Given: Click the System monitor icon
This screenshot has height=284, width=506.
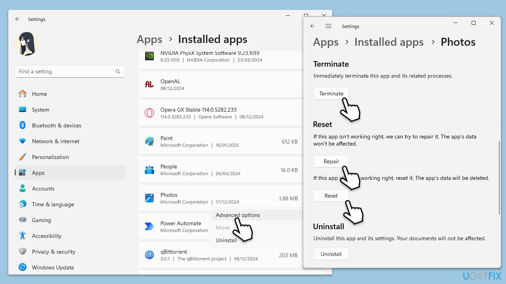Looking at the screenshot, I should (x=23, y=110).
